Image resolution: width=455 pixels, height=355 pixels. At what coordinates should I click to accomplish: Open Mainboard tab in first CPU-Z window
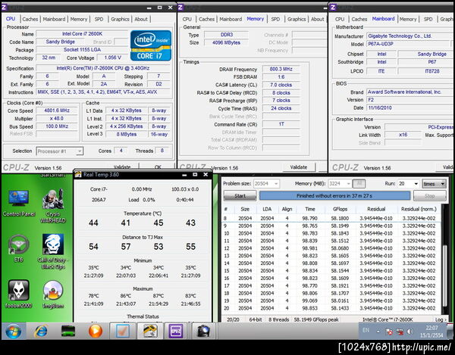pos(54,19)
